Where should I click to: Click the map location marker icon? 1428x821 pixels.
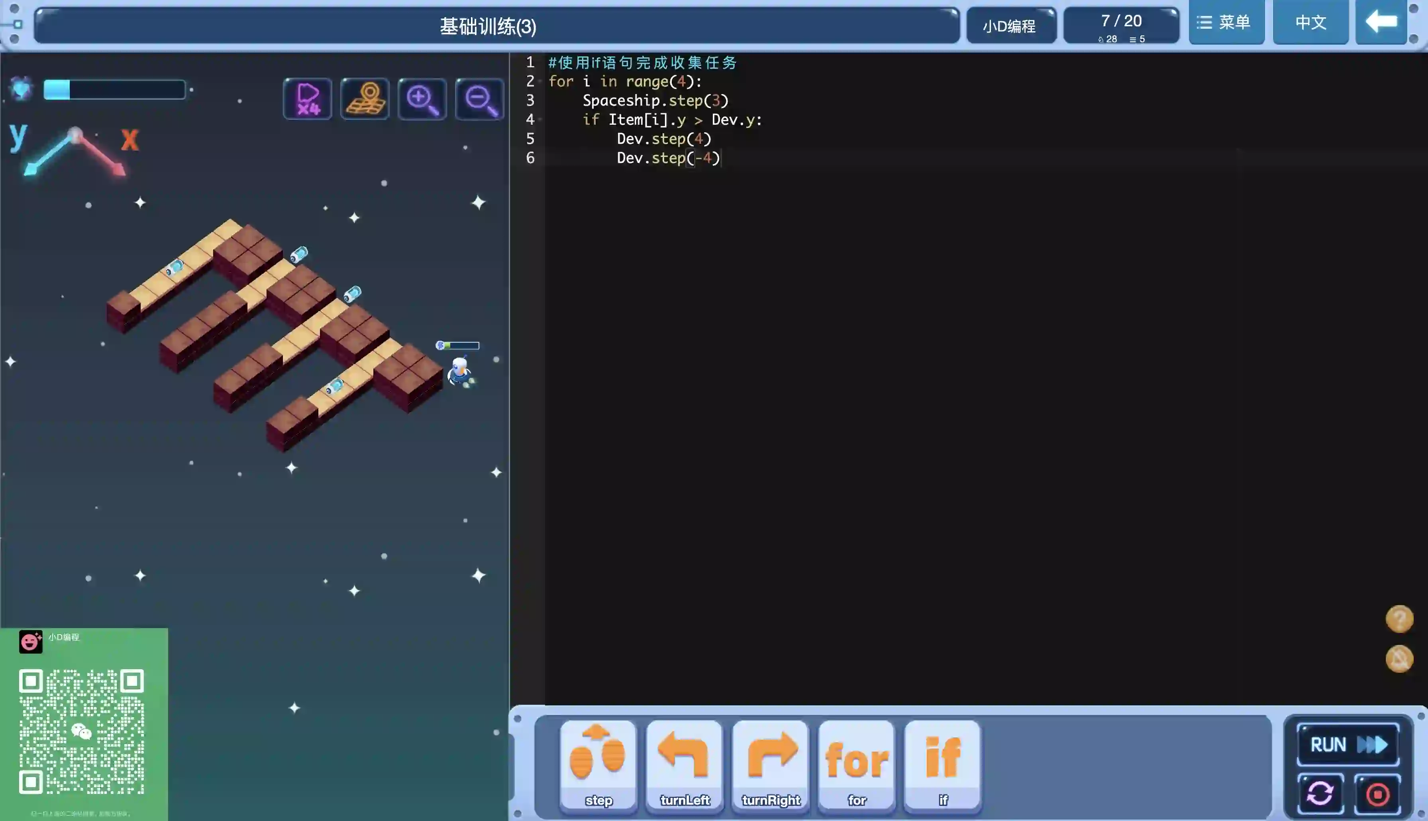point(365,99)
